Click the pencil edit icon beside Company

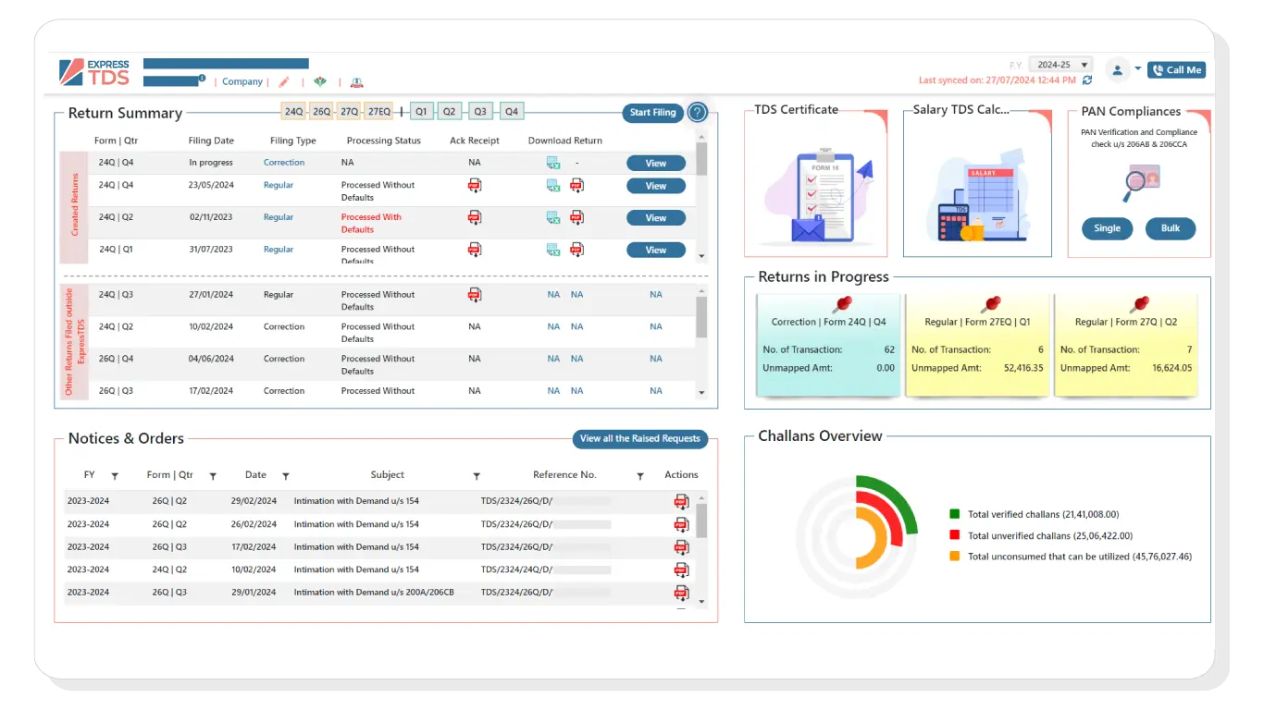[x=284, y=82]
